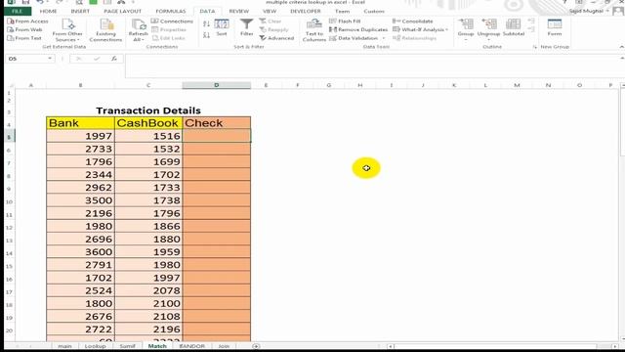This screenshot has width=625, height=352.
Task: Open Advanced filter options
Action: click(276, 38)
